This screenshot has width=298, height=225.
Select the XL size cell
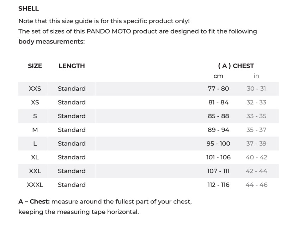(x=35, y=157)
